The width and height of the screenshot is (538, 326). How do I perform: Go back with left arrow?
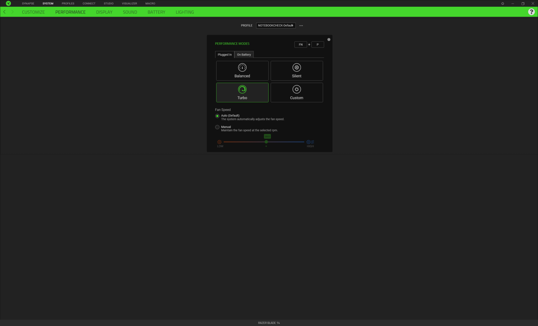(x=4, y=12)
